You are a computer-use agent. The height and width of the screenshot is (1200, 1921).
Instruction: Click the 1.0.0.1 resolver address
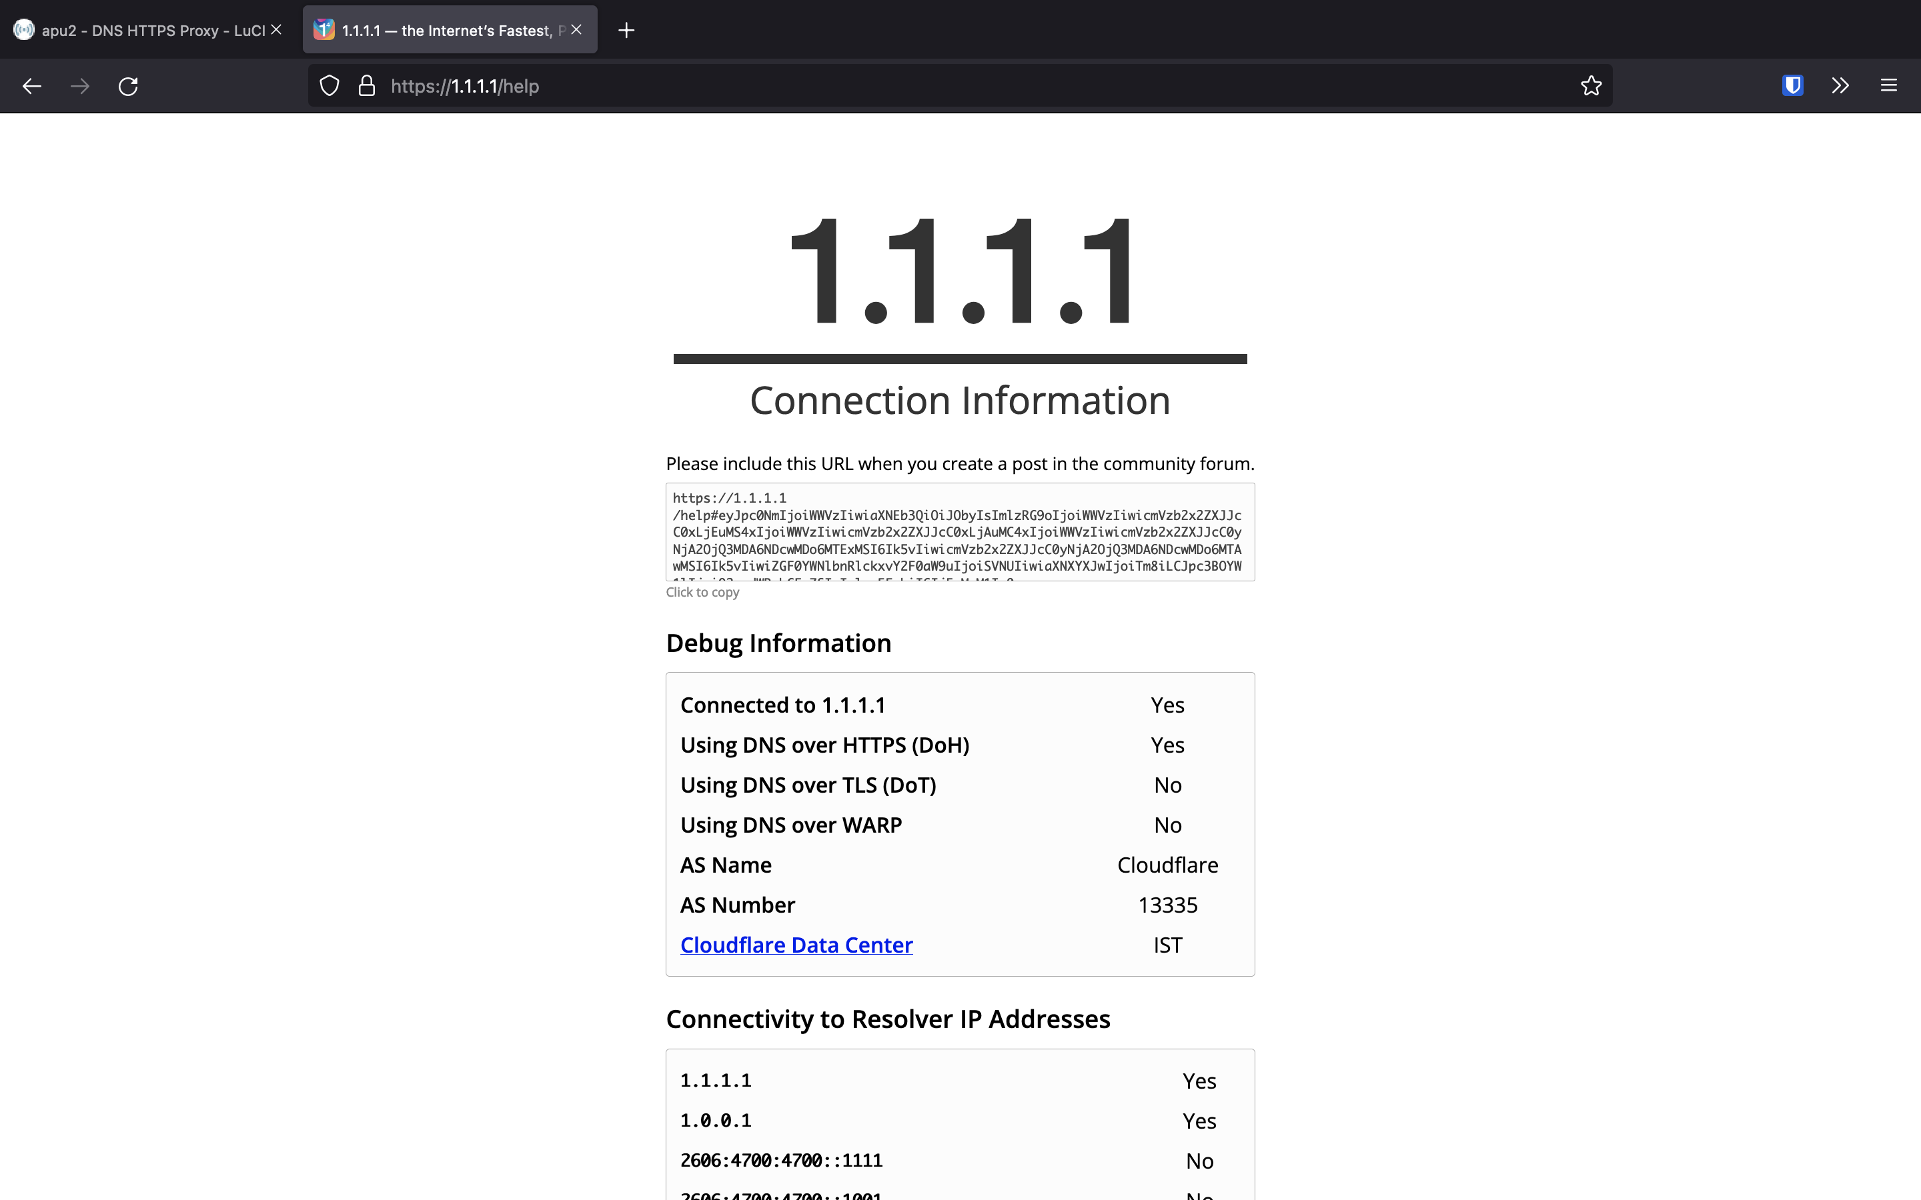coord(715,1121)
